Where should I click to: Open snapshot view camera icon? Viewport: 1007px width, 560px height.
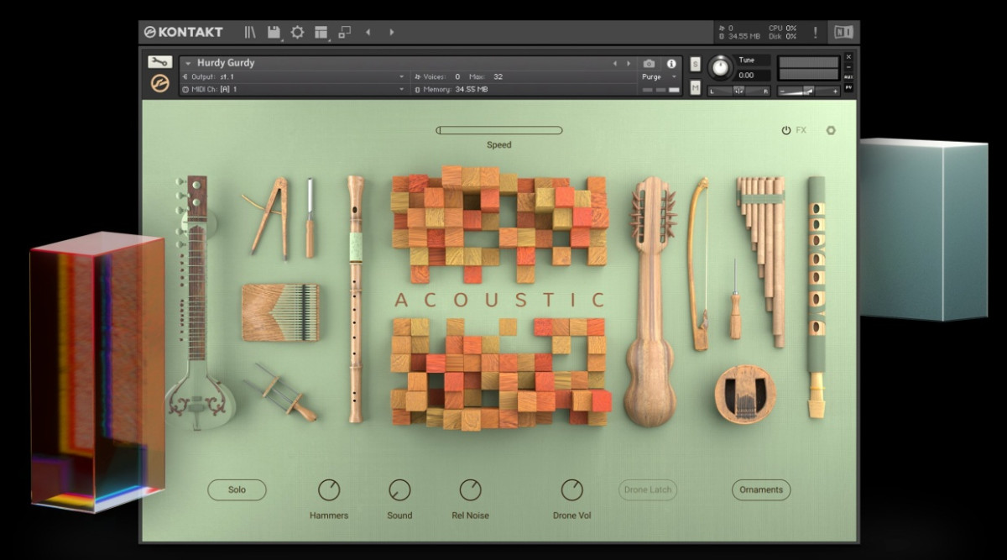(x=649, y=63)
